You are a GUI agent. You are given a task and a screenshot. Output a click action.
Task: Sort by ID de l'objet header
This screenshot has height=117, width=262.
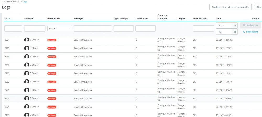(142, 18)
